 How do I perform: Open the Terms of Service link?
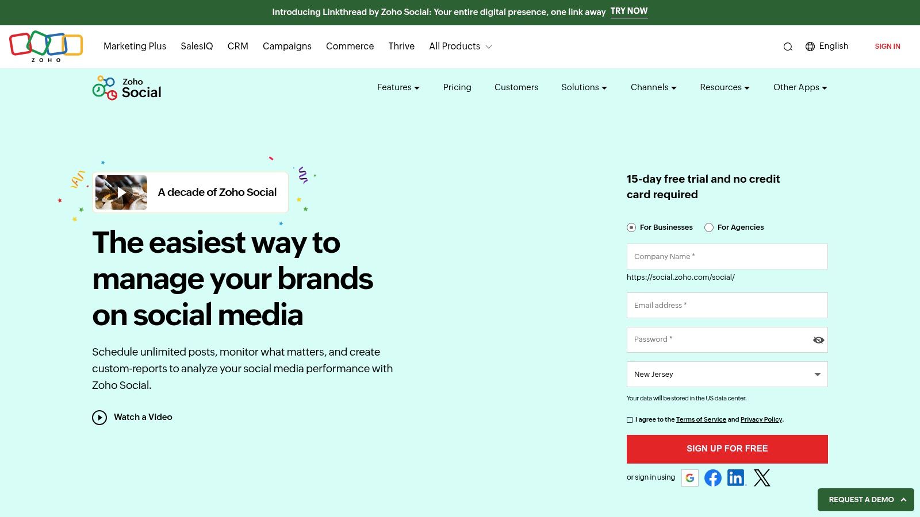pos(701,420)
